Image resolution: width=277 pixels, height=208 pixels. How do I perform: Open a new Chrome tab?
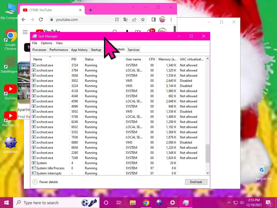click(91, 10)
